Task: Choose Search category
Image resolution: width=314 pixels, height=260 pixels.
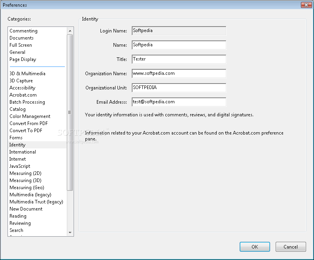Action: (16, 230)
